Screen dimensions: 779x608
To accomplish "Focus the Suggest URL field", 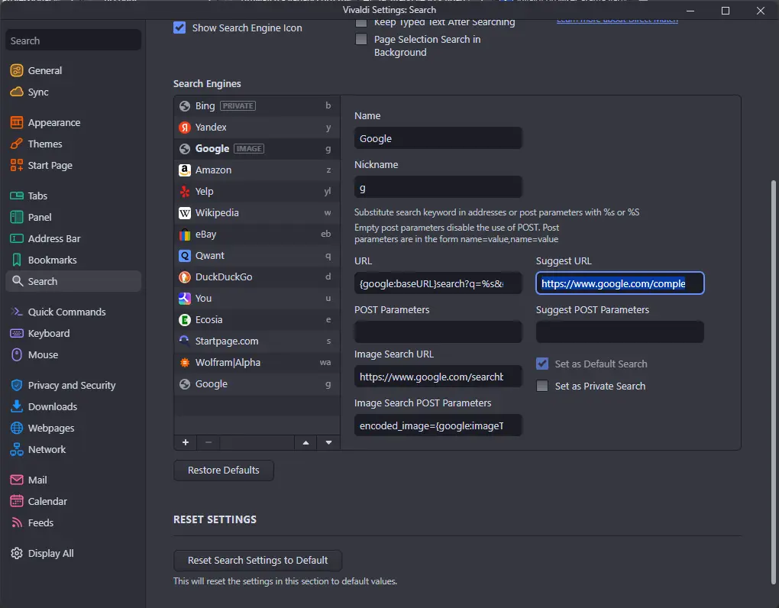I will click(x=619, y=283).
